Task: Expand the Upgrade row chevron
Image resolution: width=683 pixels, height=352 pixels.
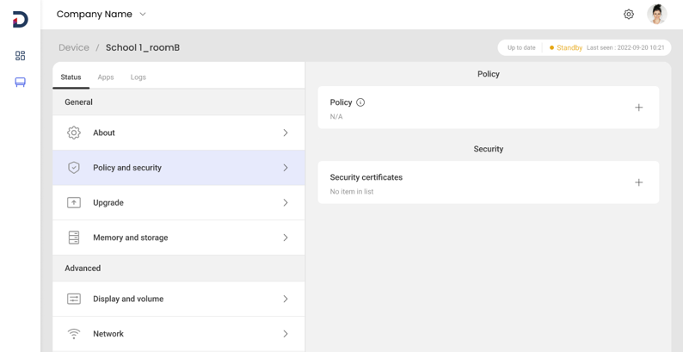Action: [286, 203]
